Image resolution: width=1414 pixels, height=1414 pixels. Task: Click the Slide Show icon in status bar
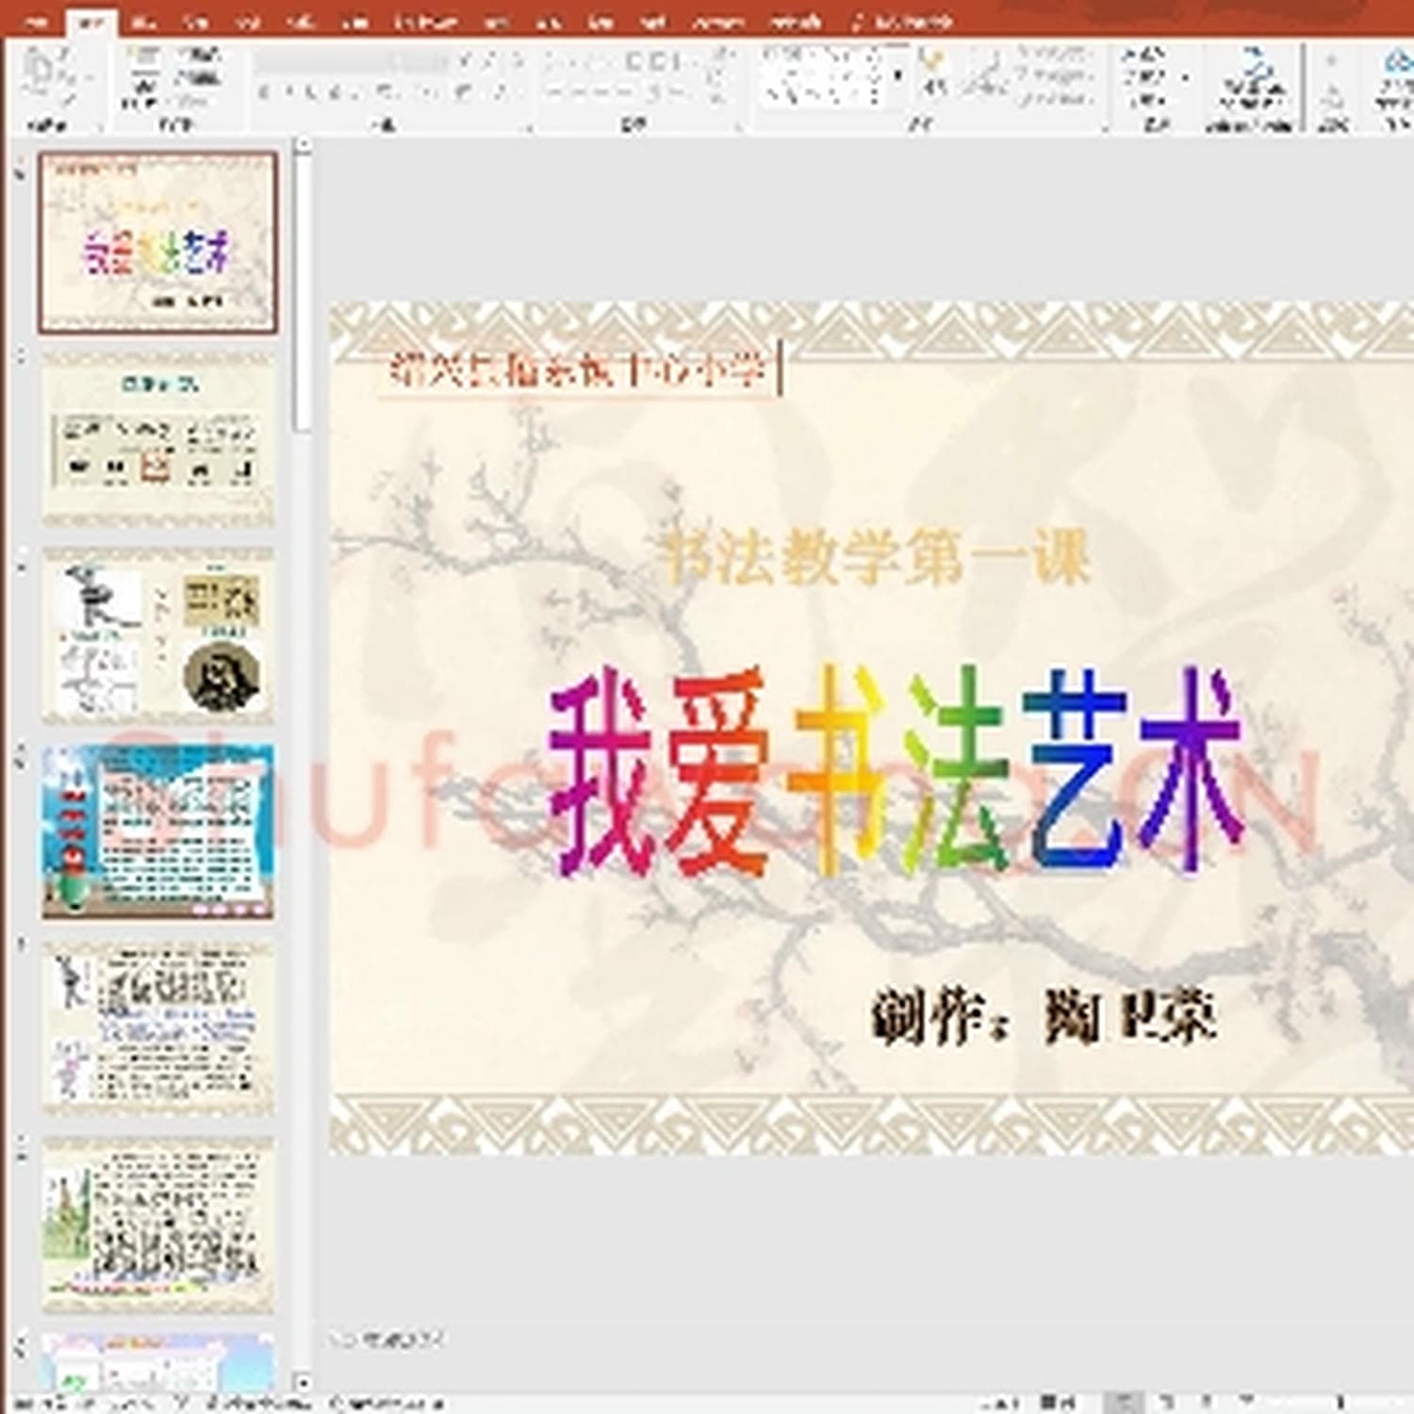click(1248, 1402)
